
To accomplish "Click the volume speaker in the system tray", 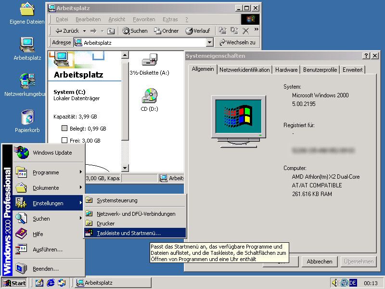I will (x=336, y=283).
